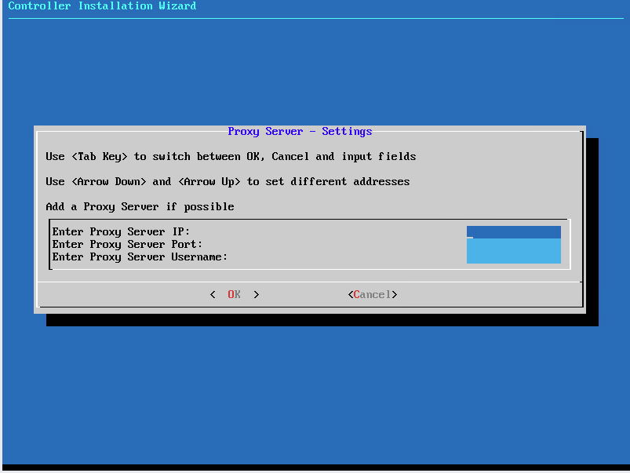Focus the Proxy Server IP input field

click(x=513, y=232)
